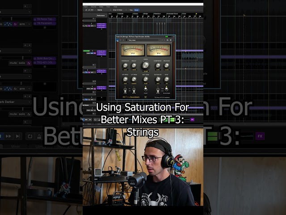Open the Track menu
Screen dimensions: 286x215
point(85,7)
